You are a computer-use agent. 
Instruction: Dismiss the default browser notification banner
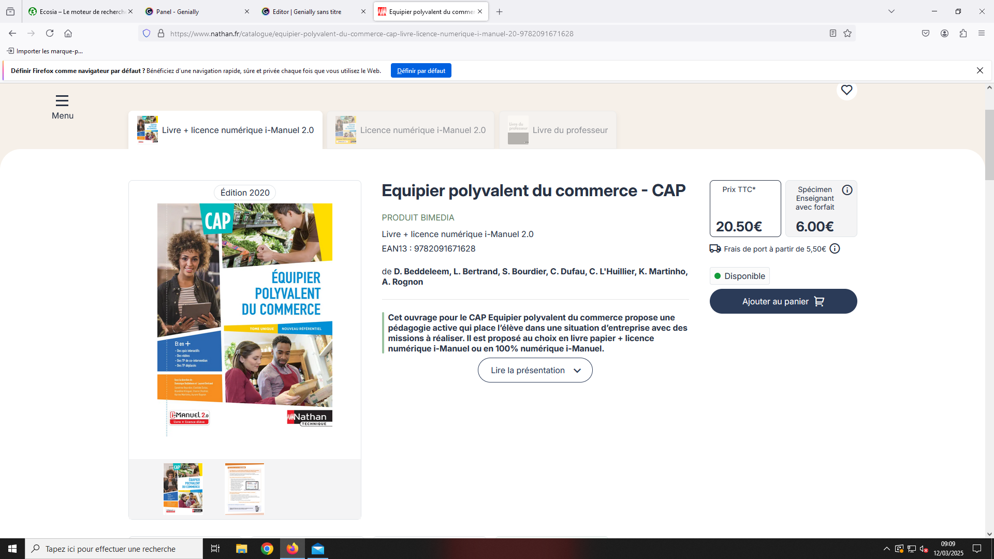click(980, 70)
